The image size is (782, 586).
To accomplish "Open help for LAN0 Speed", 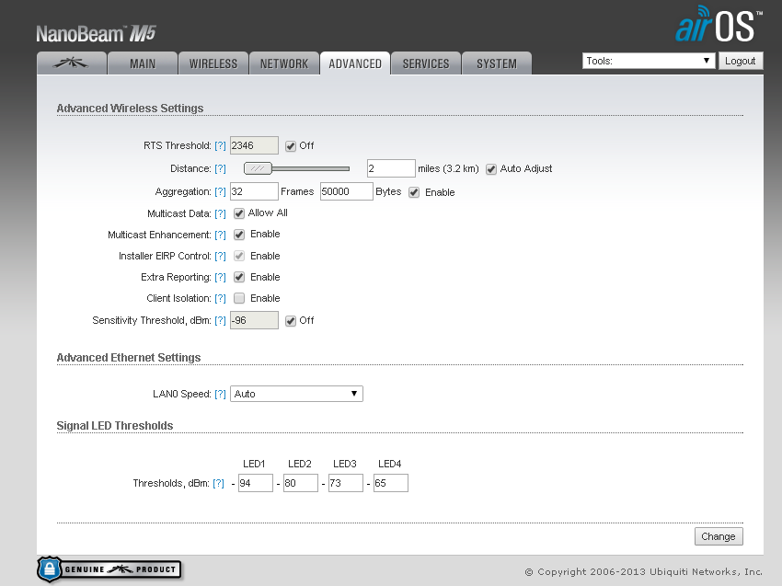I will 220,394.
